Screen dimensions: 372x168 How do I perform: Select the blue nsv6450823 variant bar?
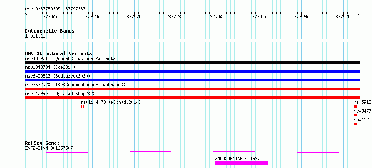click(192, 80)
